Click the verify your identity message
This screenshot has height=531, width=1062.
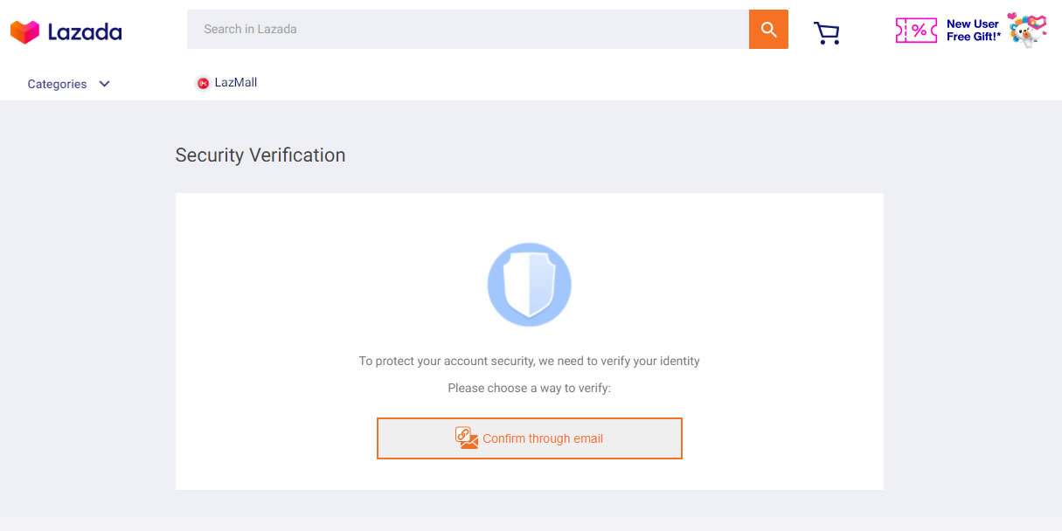529,361
